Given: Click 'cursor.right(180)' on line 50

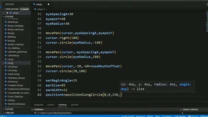Looking at the screenshot, I should click(62, 38).
